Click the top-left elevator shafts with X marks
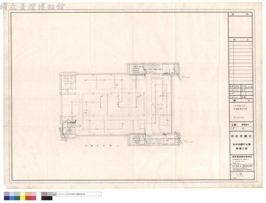The height and width of the screenshot is (203, 266). click(x=152, y=67)
